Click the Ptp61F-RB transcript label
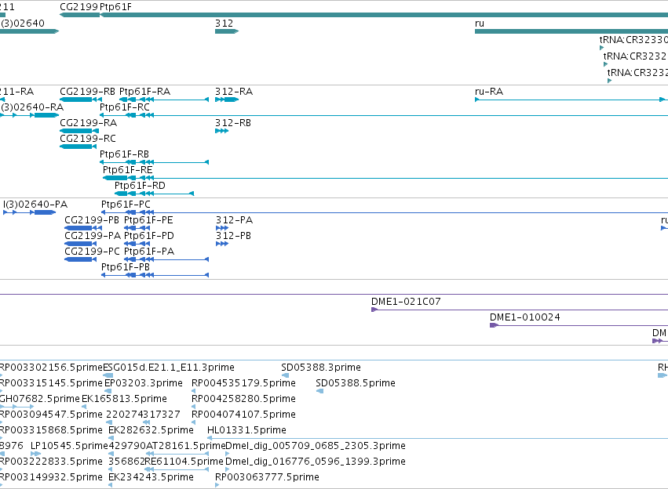Image resolution: width=668 pixels, height=489 pixels. coord(124,154)
